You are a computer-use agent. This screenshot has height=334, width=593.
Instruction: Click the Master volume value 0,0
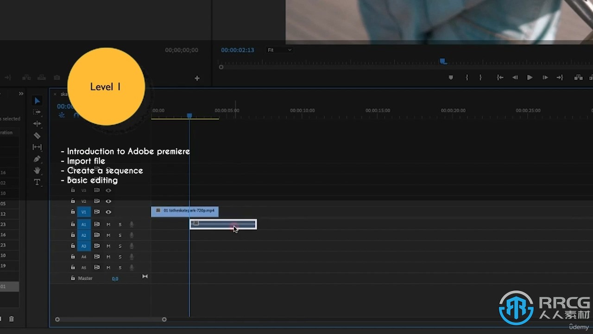tap(115, 279)
